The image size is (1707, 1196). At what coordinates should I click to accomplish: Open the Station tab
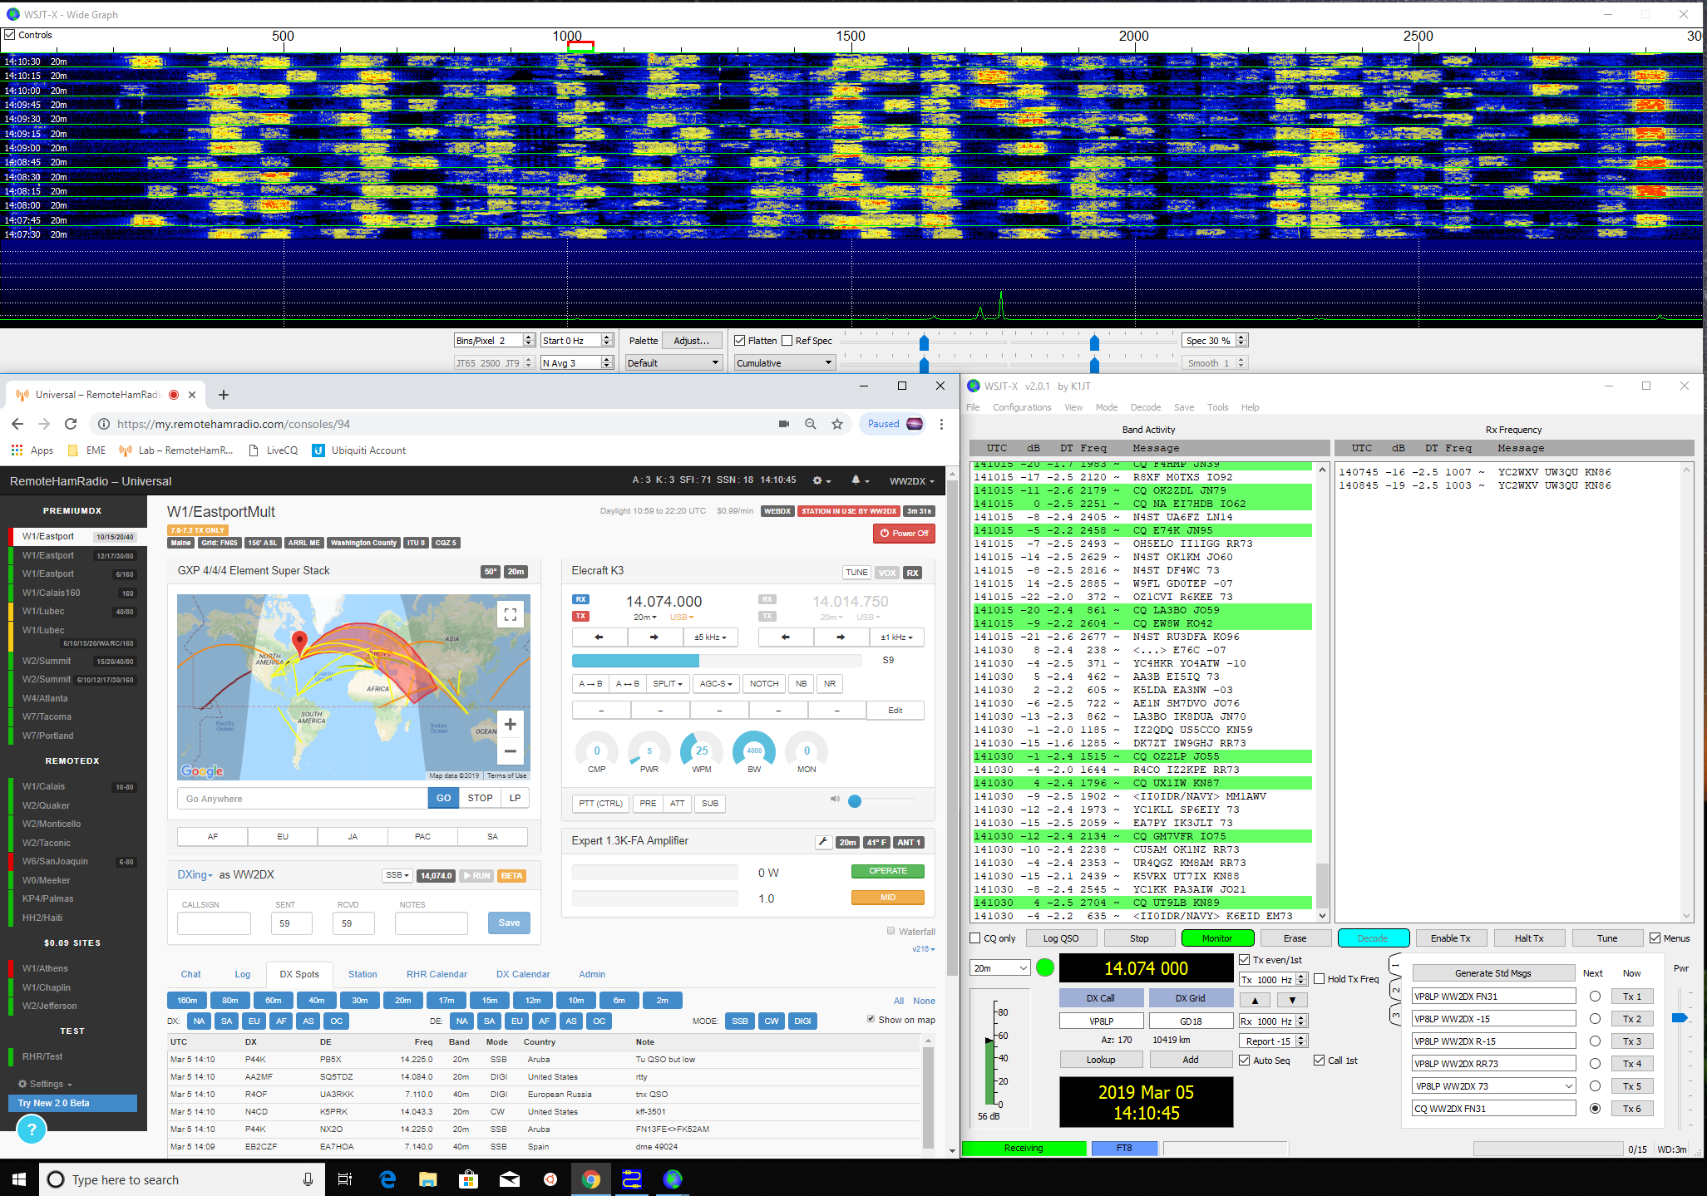[363, 974]
